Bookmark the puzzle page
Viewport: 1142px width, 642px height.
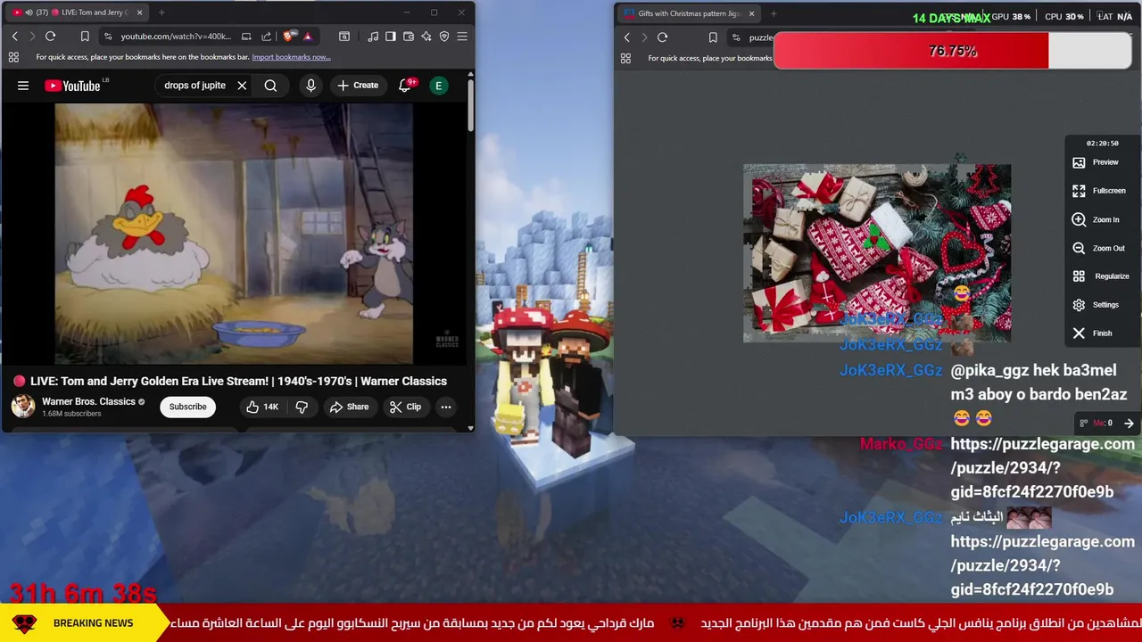pyautogui.click(x=713, y=37)
